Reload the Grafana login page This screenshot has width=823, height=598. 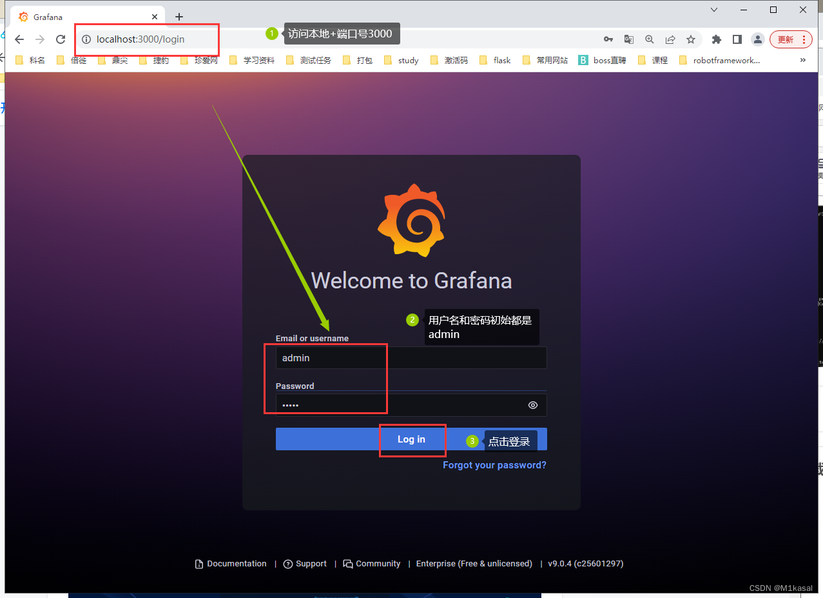[61, 39]
